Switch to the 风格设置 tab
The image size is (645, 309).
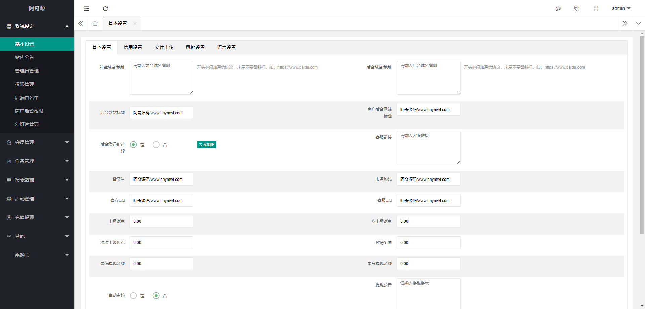pos(195,47)
